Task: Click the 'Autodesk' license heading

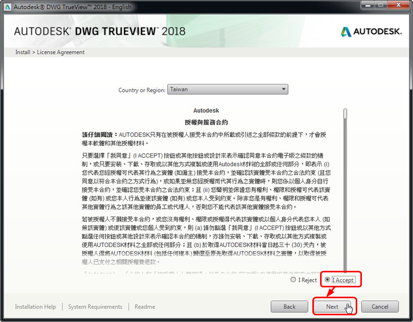Action: tap(206, 111)
